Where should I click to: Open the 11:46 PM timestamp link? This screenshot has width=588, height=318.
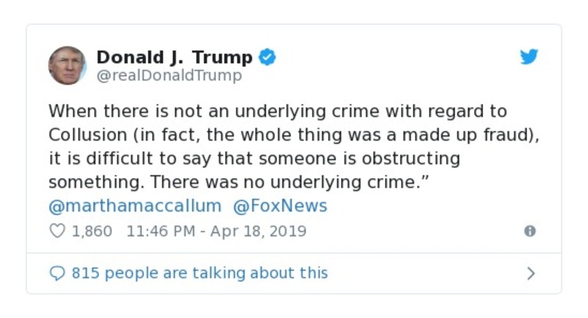point(160,231)
